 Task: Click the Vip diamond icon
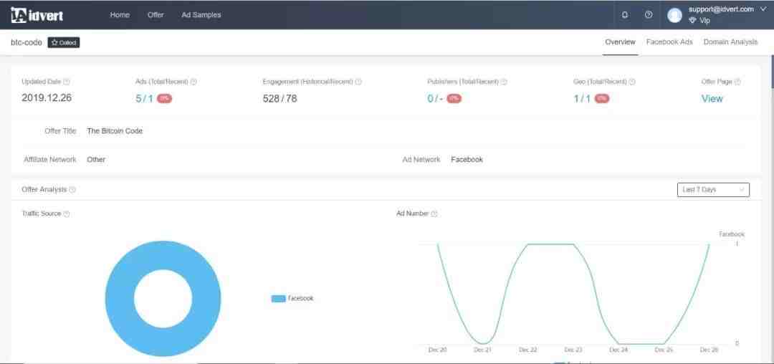tap(692, 21)
